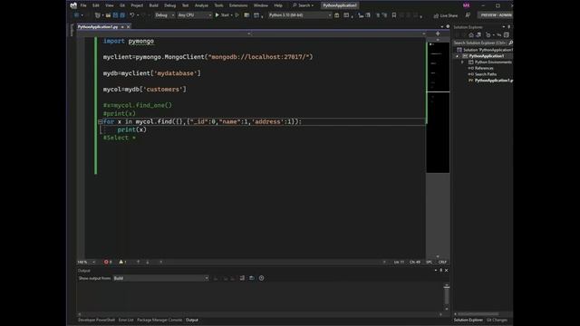The image size is (580, 326).
Task: Click the Save icon in toolbar
Action: (115, 15)
